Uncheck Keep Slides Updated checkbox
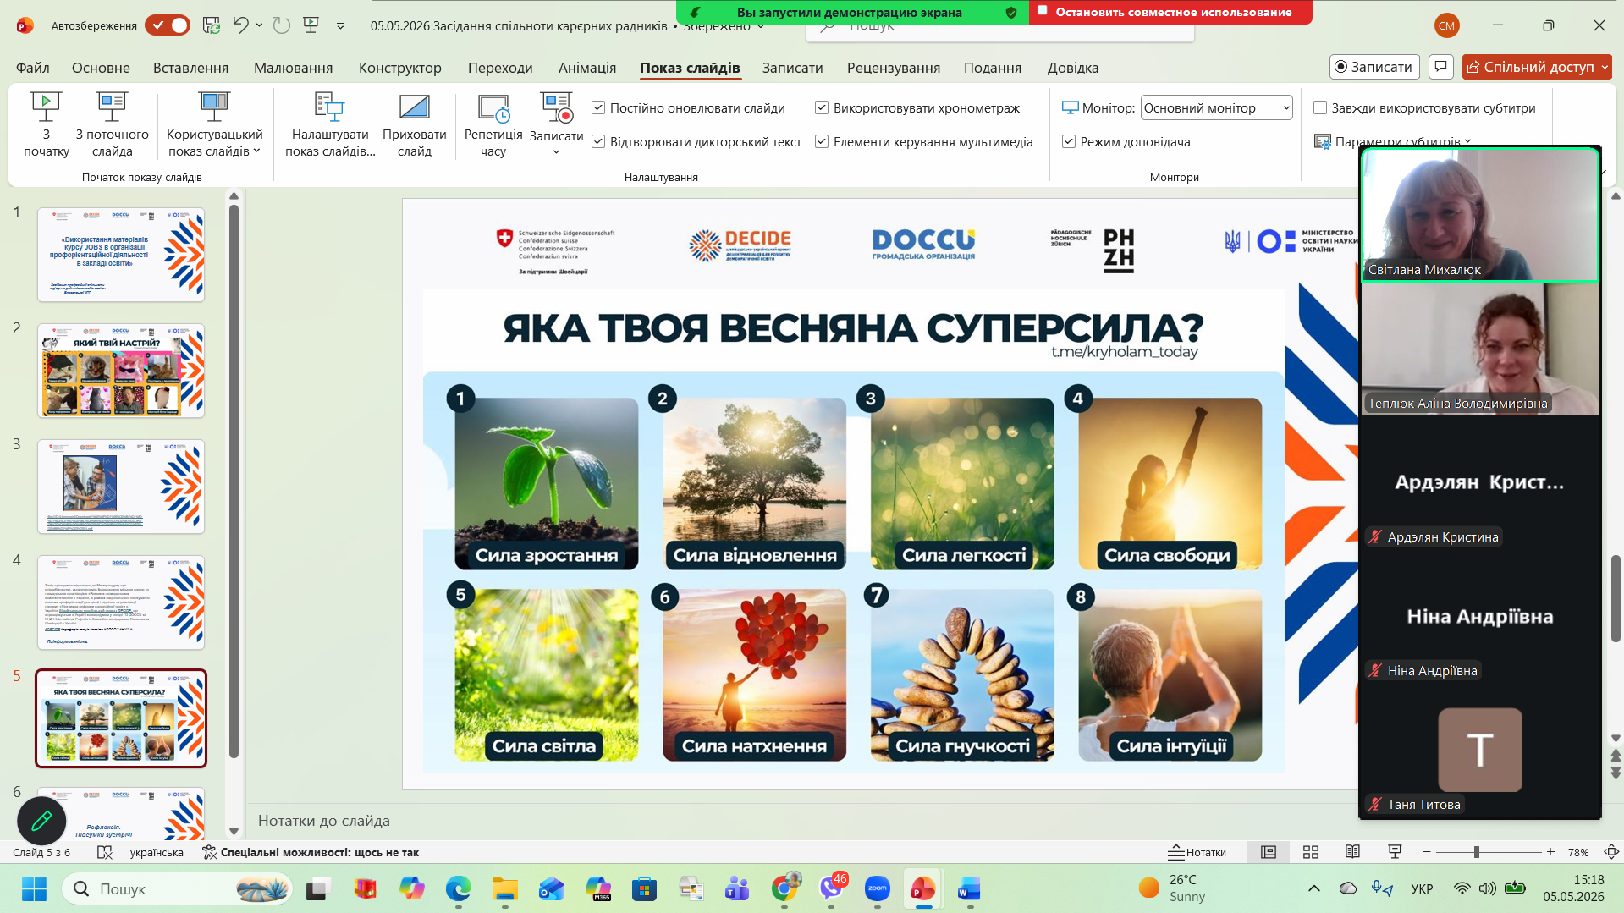Screen dimensions: 1624x913 [598, 107]
